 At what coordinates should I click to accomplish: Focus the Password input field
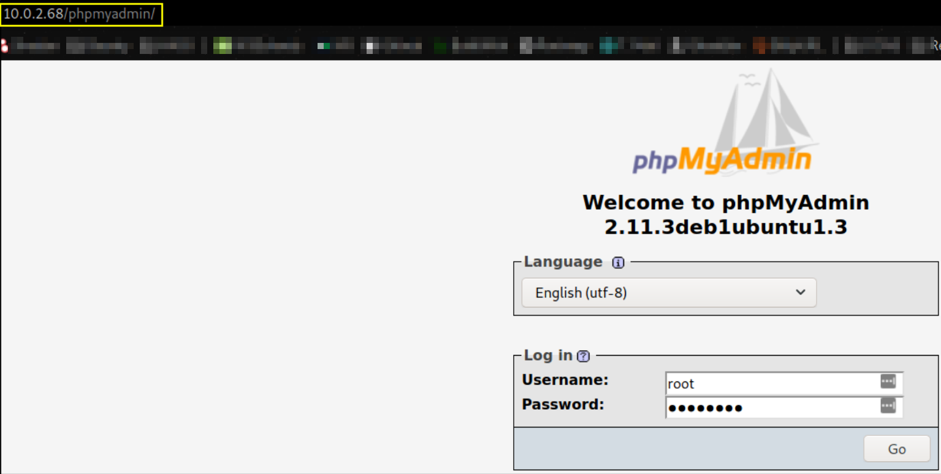tap(784, 407)
